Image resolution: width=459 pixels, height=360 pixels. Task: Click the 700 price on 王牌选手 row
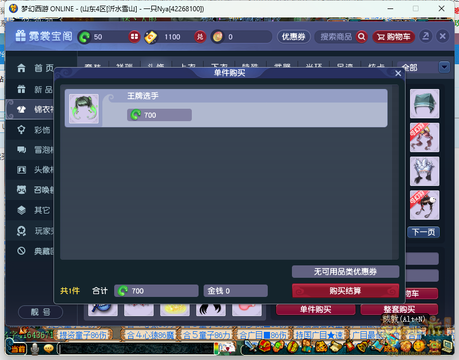click(x=159, y=115)
